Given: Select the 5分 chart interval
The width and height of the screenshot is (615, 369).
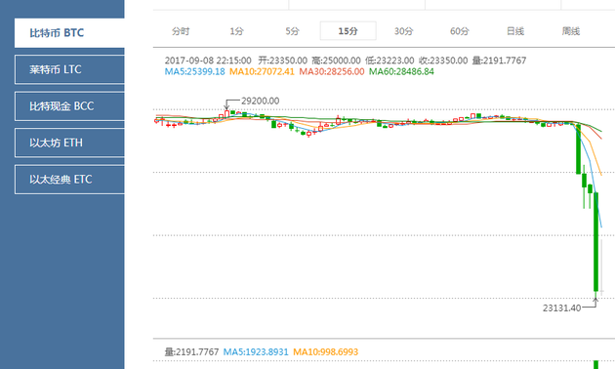Looking at the screenshot, I should click(x=292, y=31).
